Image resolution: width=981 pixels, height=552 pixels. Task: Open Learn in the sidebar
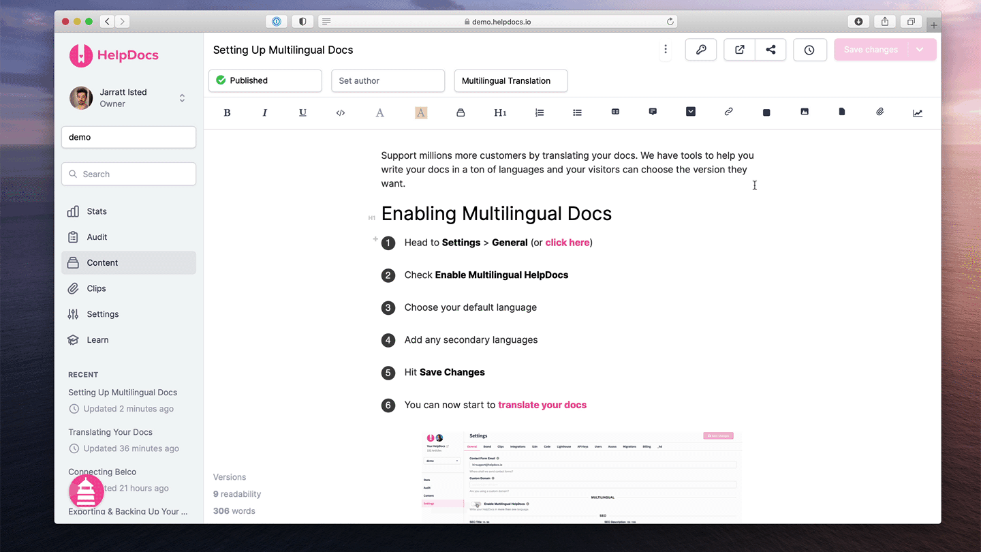(129, 340)
